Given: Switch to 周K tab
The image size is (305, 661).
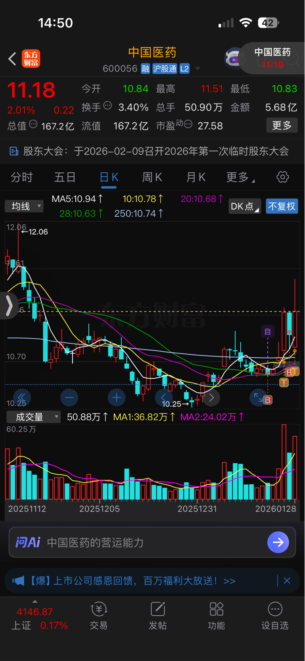Looking at the screenshot, I should tap(152, 177).
